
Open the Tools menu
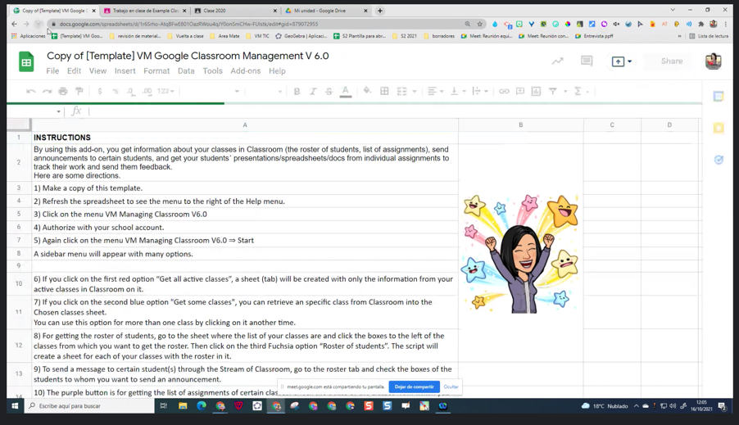(212, 70)
